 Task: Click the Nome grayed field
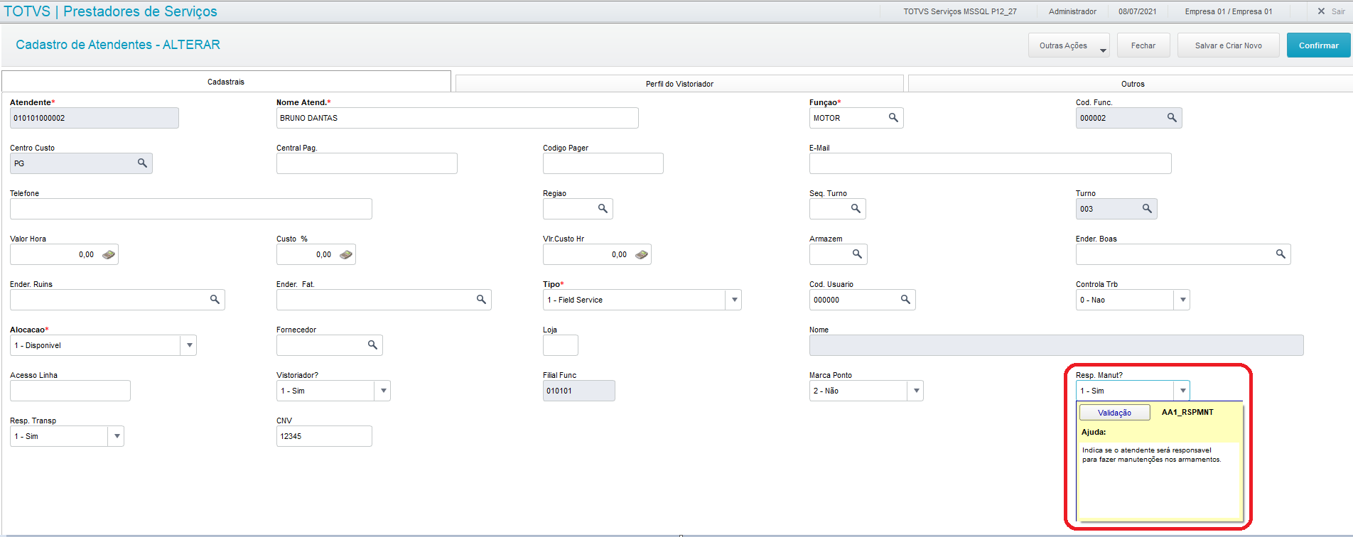(1057, 345)
